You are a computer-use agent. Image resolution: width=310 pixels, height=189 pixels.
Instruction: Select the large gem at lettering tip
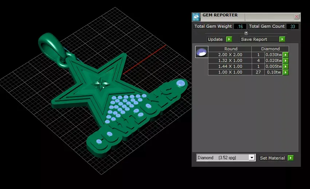tap(181, 83)
